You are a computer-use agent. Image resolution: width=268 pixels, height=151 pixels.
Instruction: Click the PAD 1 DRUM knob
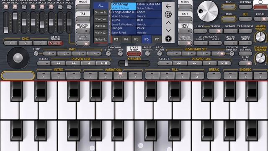point(6,7)
